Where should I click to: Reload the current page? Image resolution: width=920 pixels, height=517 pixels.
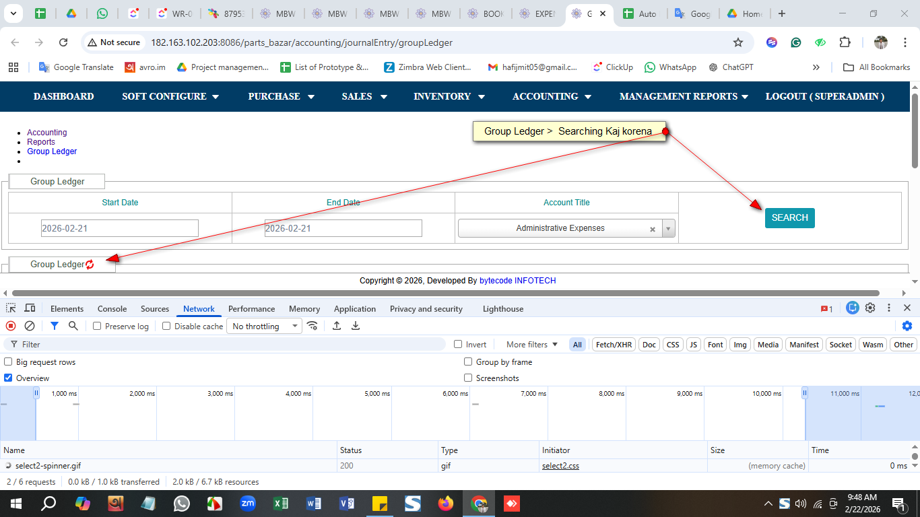click(x=63, y=42)
